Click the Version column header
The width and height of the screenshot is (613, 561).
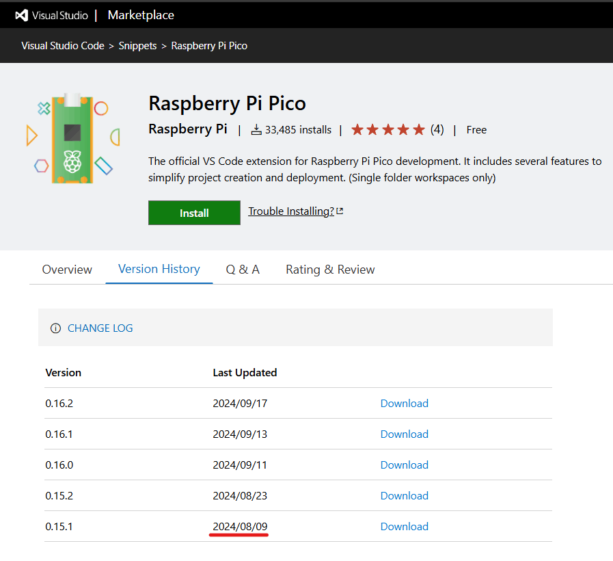tap(64, 372)
